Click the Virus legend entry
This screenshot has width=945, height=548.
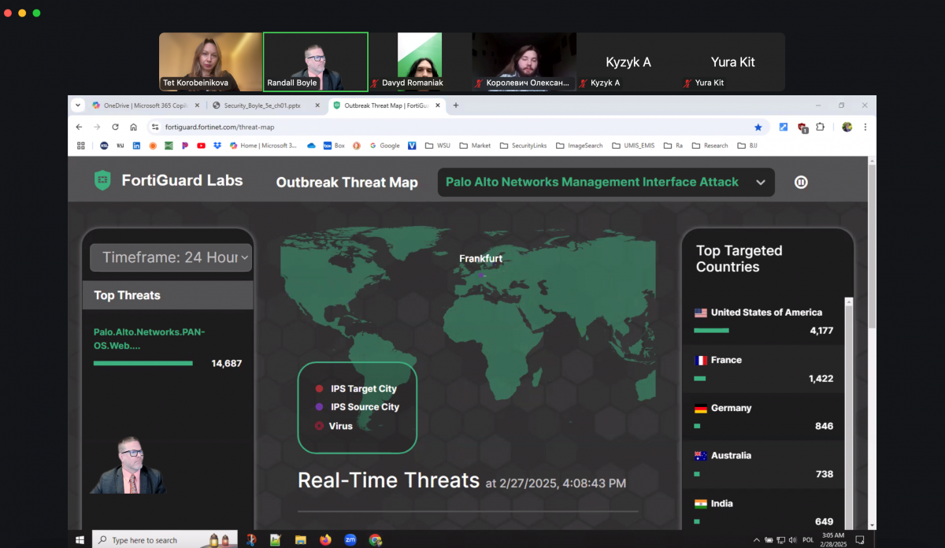pos(333,426)
